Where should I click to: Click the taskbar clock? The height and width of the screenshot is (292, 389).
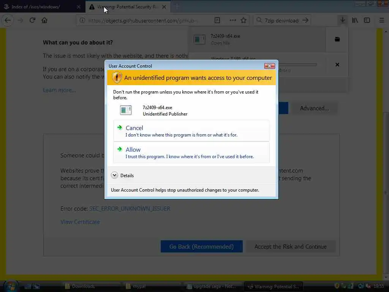[x=379, y=286]
